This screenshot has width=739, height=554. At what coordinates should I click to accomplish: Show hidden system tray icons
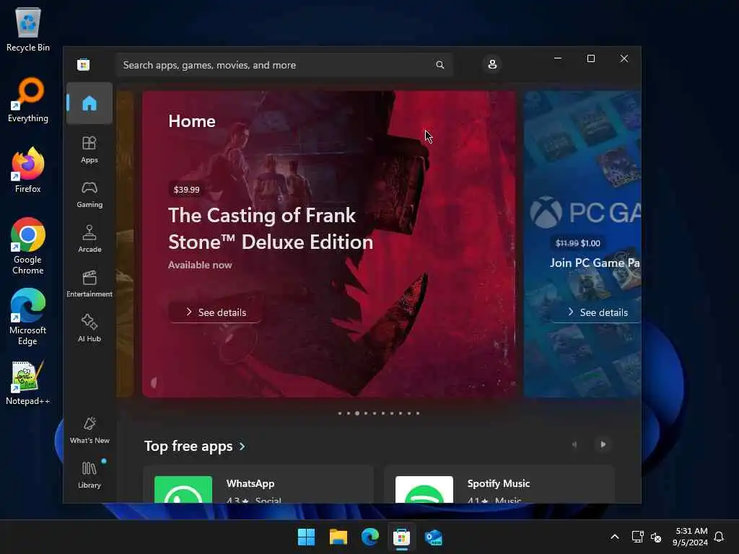pyautogui.click(x=615, y=537)
